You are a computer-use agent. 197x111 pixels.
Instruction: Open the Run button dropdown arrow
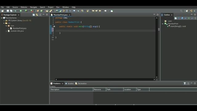pyautogui.click(x=23, y=11)
